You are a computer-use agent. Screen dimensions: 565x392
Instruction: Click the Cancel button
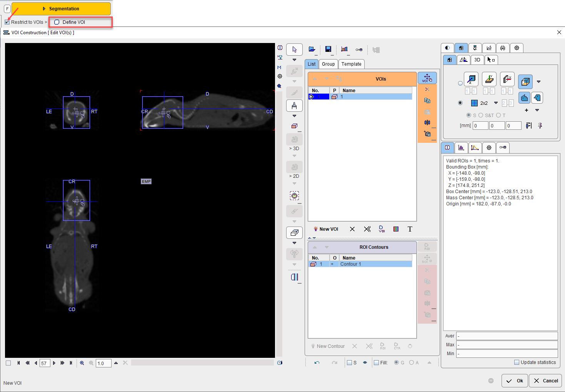[x=545, y=381]
